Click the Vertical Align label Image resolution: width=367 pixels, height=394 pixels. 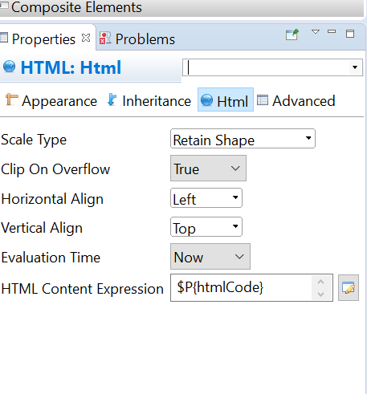click(42, 228)
